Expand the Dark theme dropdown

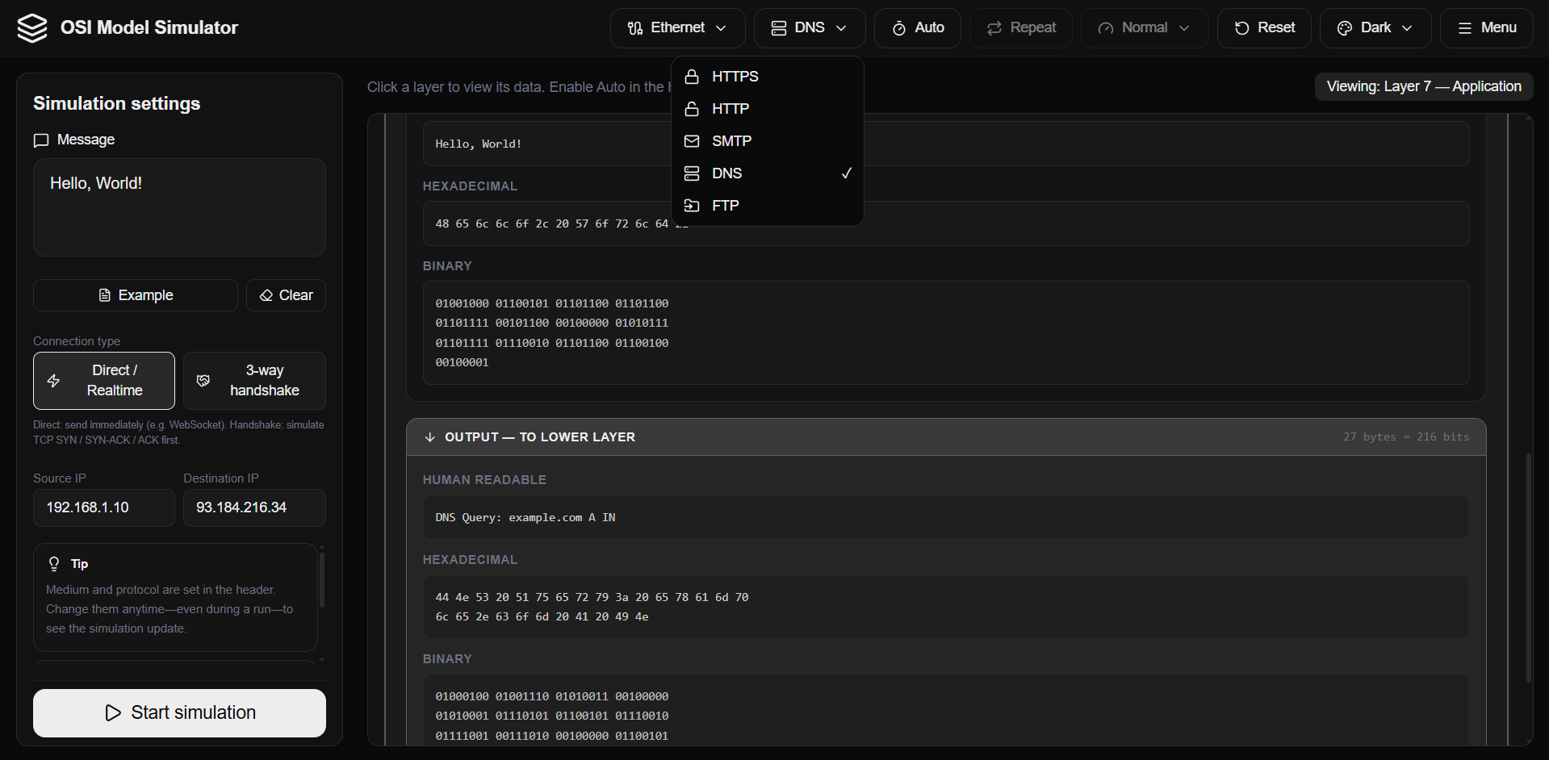pos(1375,27)
